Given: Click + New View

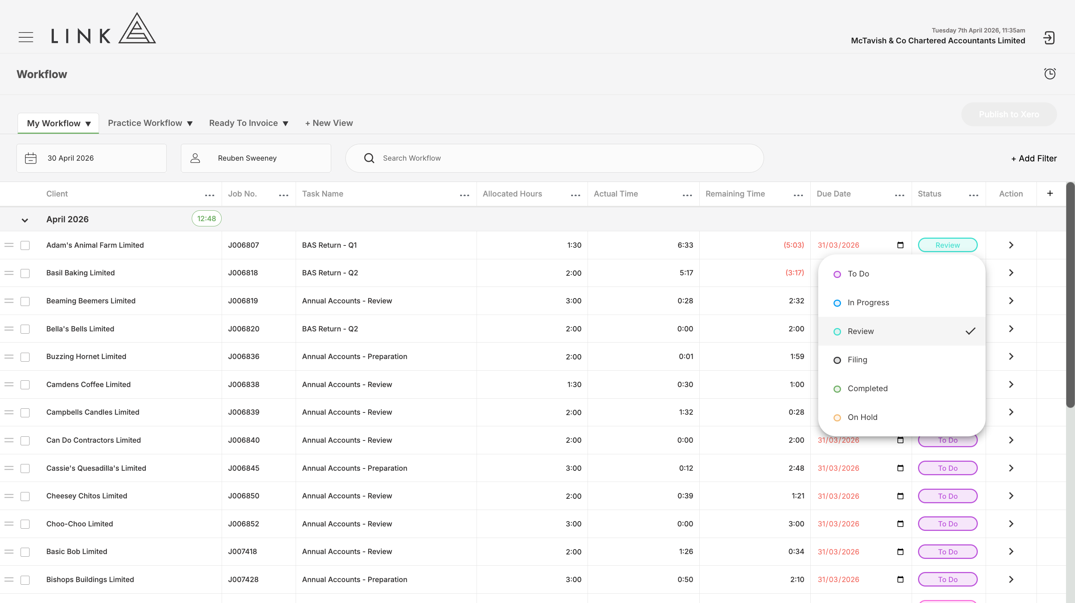Looking at the screenshot, I should [x=329, y=123].
